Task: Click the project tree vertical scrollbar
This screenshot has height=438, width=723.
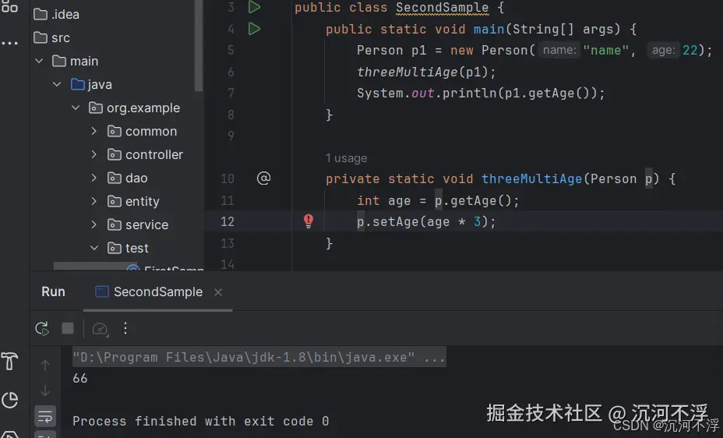Action: pos(199,45)
